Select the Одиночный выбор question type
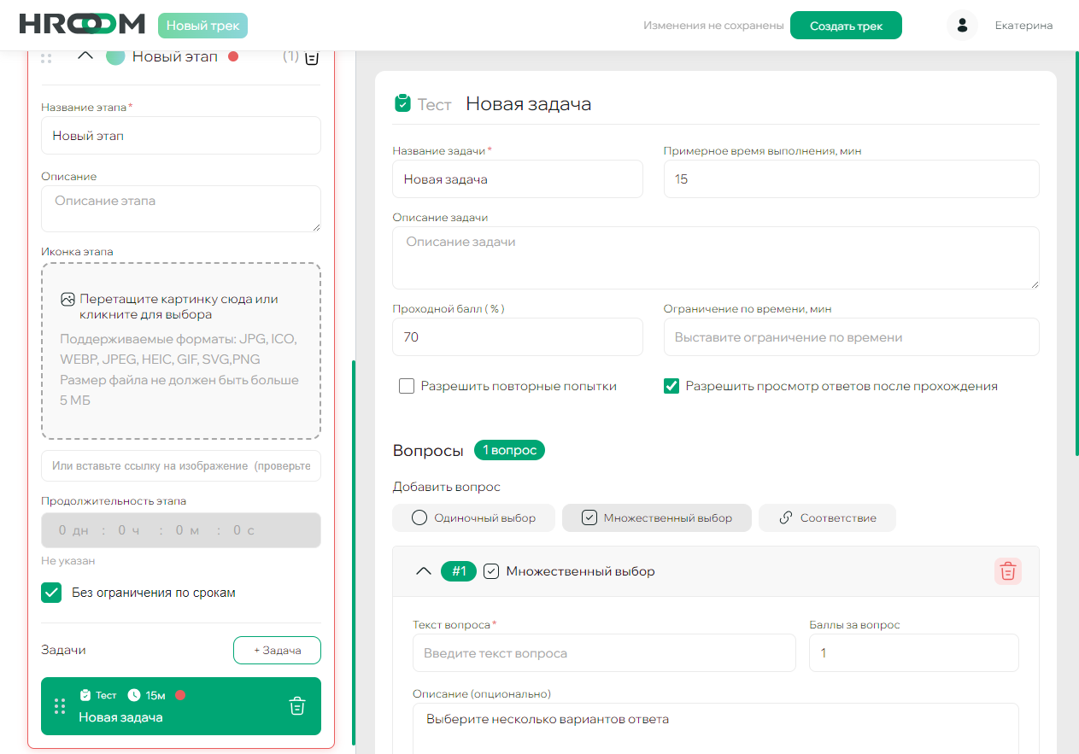This screenshot has height=754, width=1079. [473, 517]
